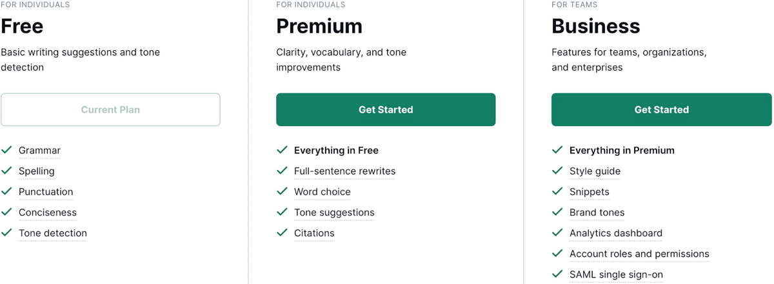Click the Everything in Premium item
The height and width of the screenshot is (284, 774).
click(x=622, y=151)
